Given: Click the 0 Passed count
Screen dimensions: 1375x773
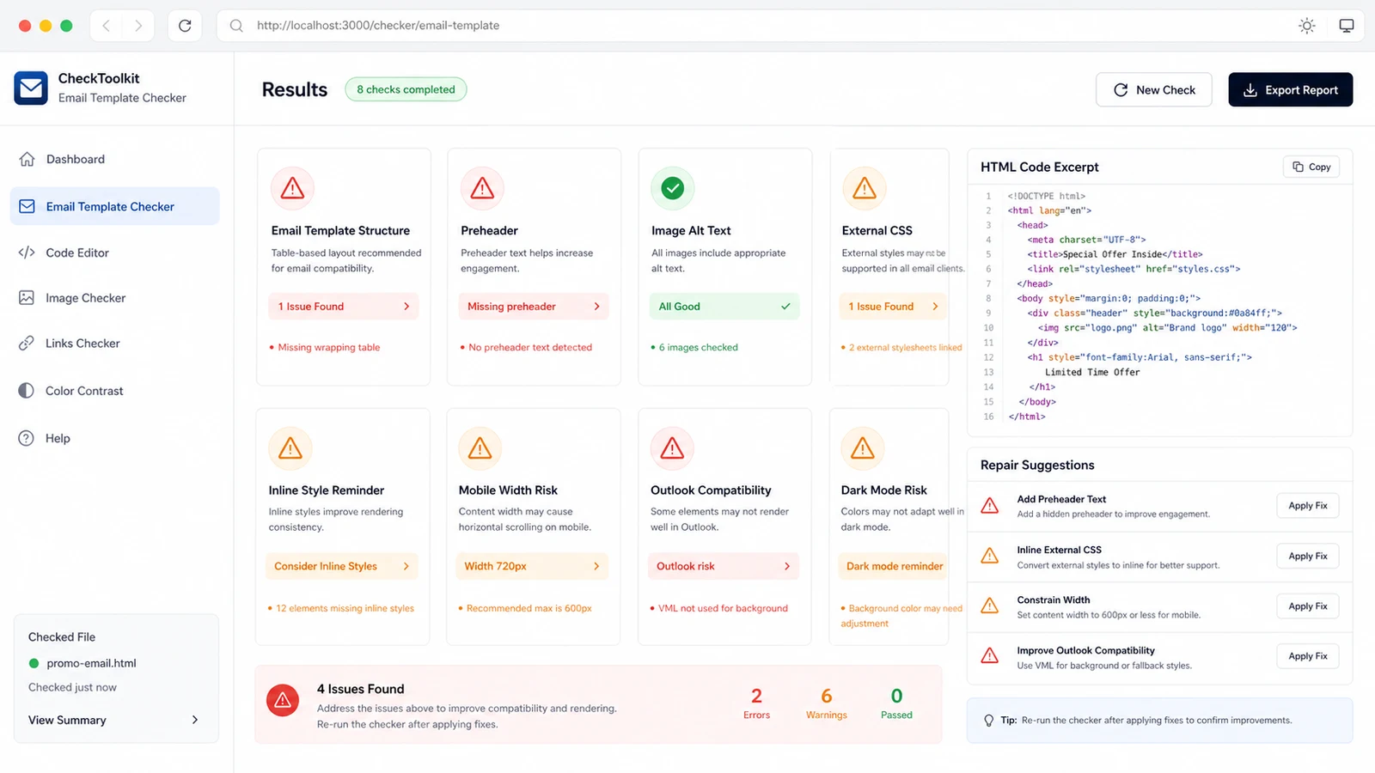Looking at the screenshot, I should (896, 703).
